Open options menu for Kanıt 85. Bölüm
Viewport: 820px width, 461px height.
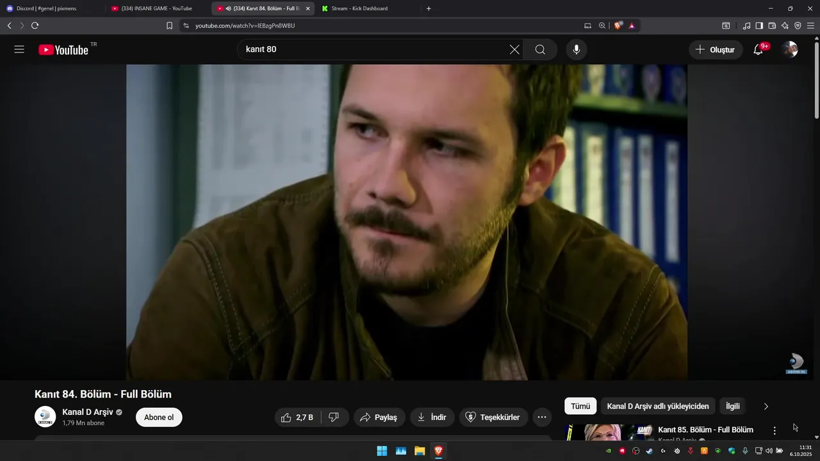point(775,431)
